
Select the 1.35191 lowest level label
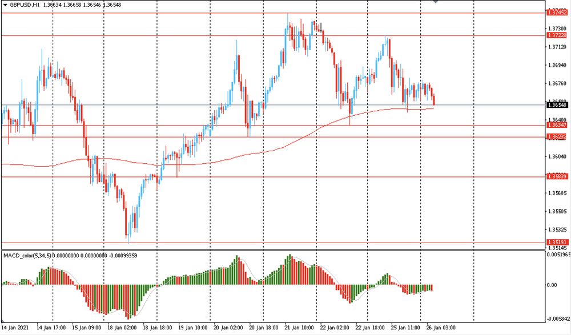pyautogui.click(x=557, y=242)
